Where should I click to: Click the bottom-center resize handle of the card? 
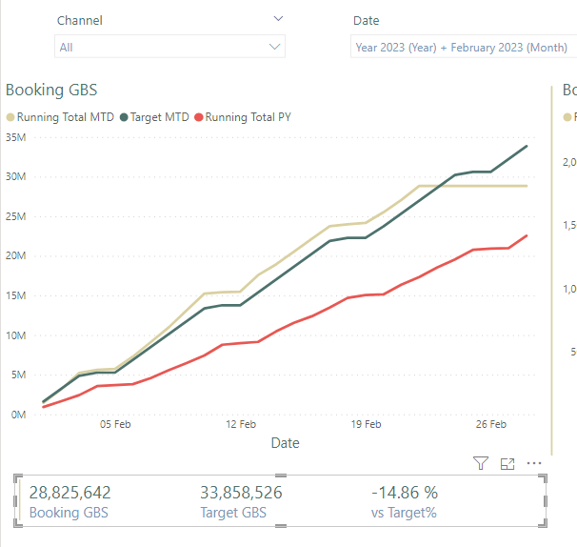tap(281, 526)
